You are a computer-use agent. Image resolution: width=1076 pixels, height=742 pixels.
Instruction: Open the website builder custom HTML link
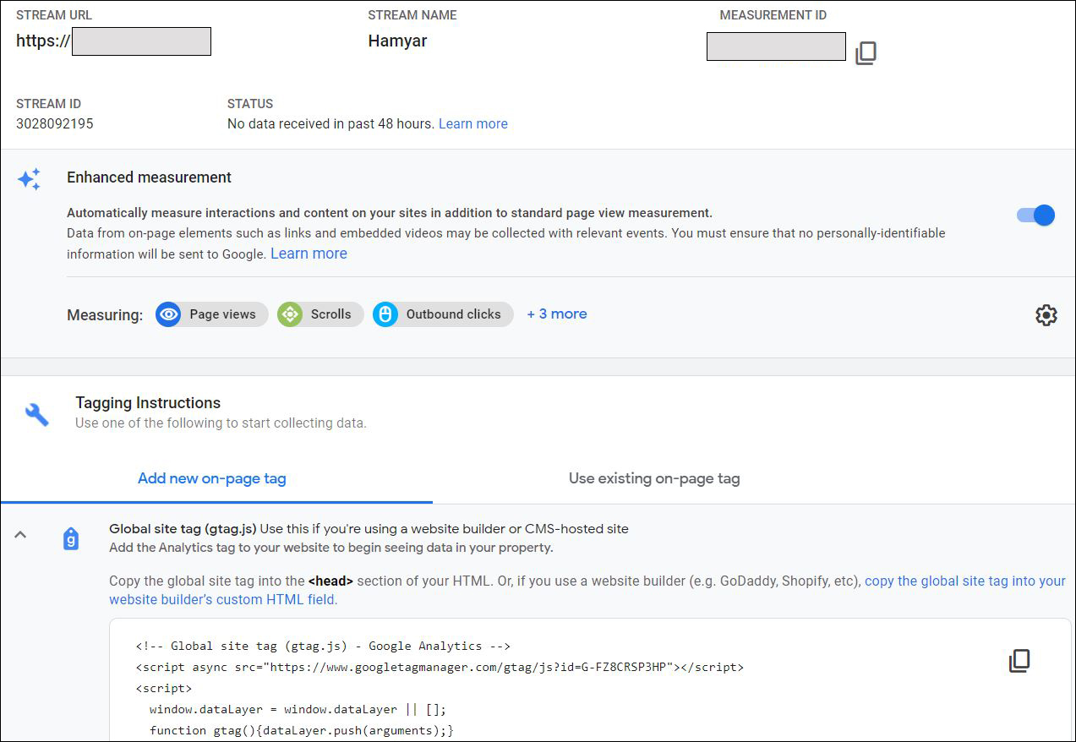click(587, 591)
